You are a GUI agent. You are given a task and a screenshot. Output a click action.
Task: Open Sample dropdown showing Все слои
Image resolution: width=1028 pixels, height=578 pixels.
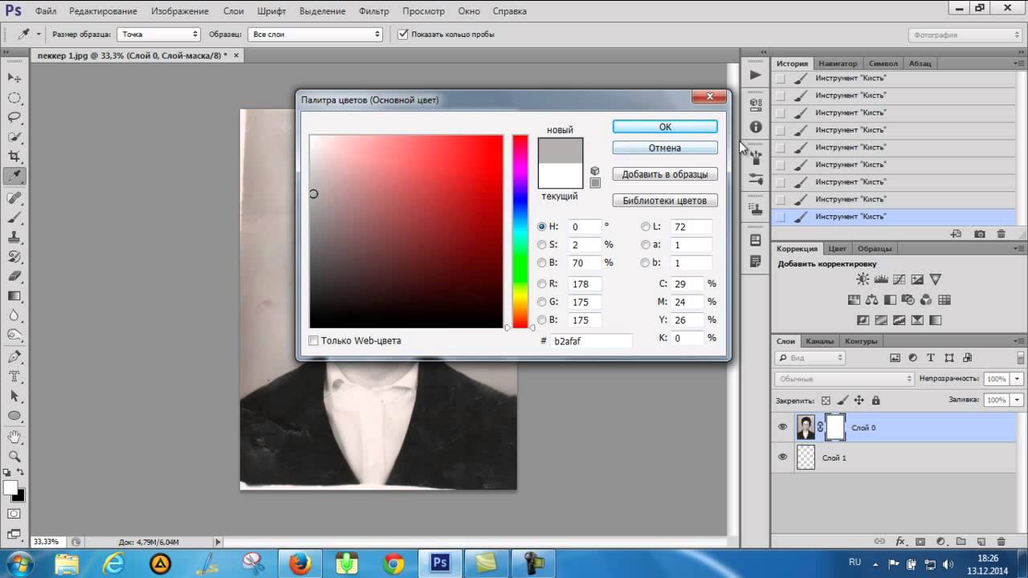[316, 35]
